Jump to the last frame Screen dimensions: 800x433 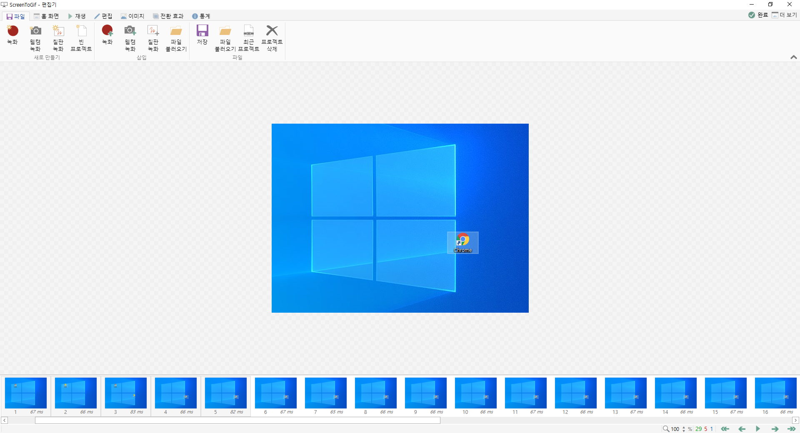[x=791, y=429]
